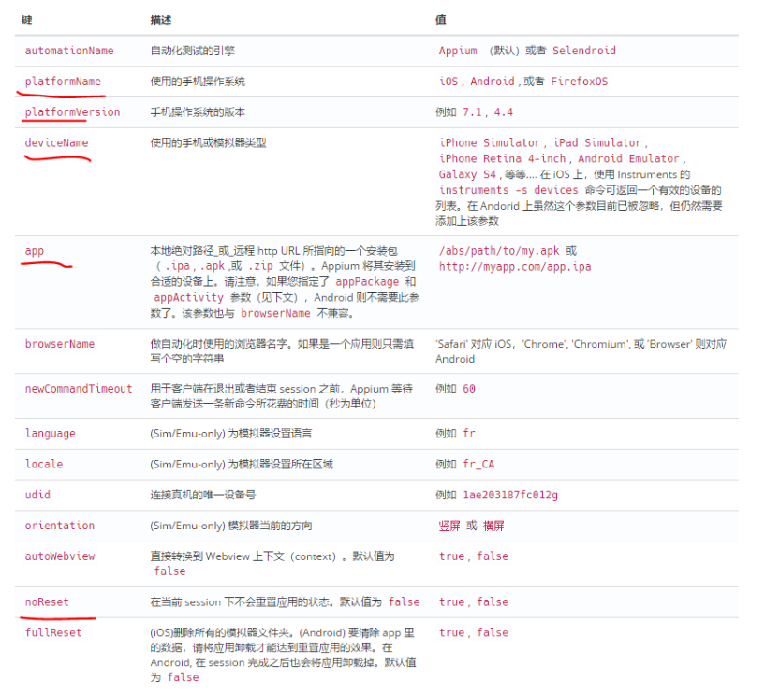Select the browserName key
765x697 pixels.
pyautogui.click(x=60, y=344)
